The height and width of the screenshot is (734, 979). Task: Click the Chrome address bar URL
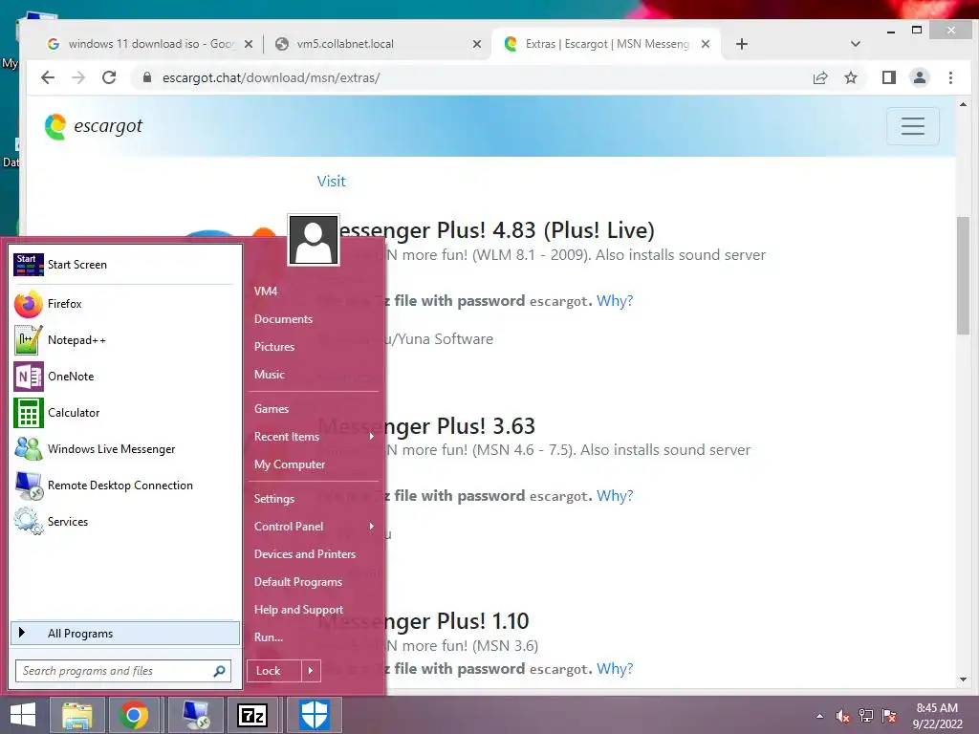pos(271,77)
